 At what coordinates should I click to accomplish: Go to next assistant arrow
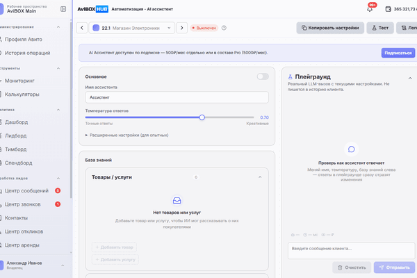click(182, 28)
